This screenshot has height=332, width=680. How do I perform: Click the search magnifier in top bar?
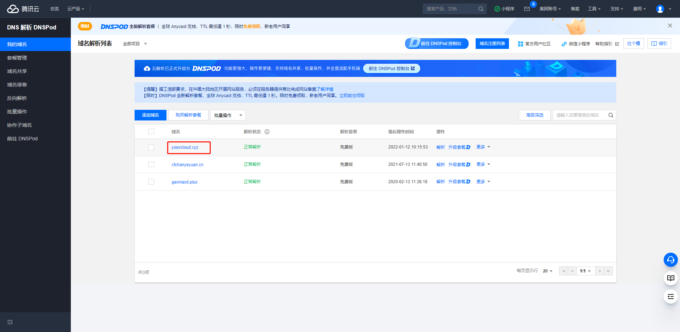(x=481, y=9)
